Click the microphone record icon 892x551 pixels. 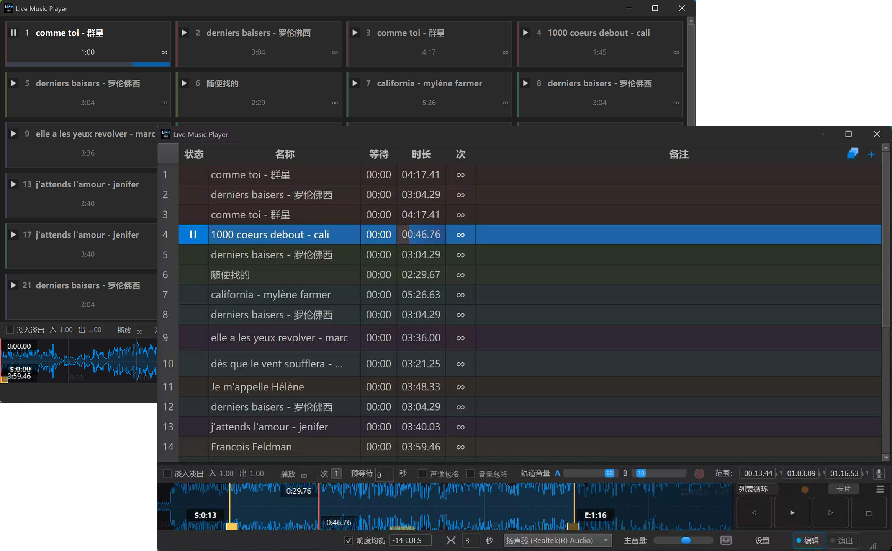(x=879, y=473)
